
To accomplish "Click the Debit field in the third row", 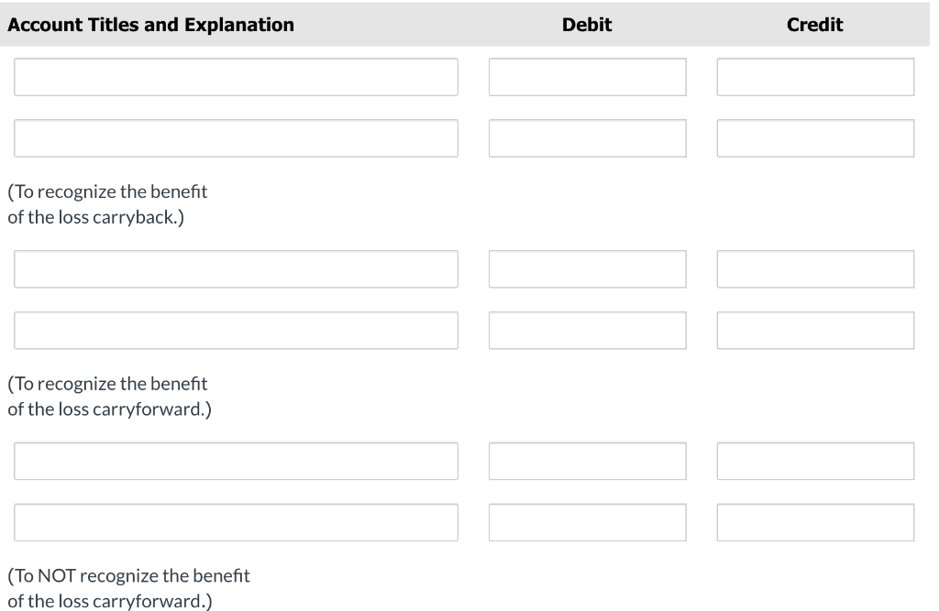I will [x=587, y=269].
